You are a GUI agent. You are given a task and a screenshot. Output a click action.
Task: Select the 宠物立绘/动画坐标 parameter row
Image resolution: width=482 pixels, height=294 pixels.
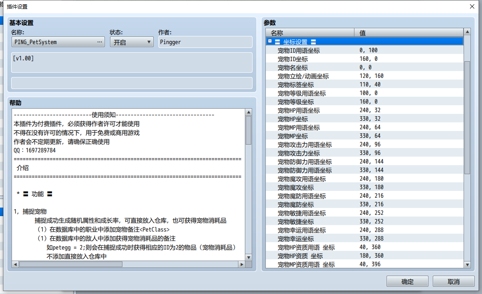[365, 76]
